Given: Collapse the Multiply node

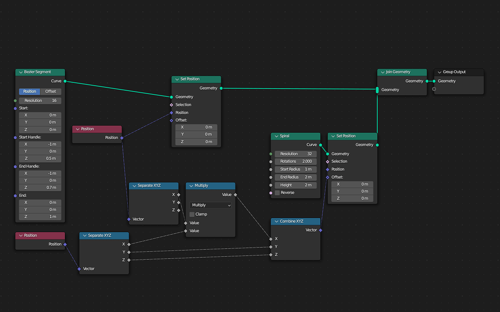Looking at the screenshot, I should [x=191, y=186].
